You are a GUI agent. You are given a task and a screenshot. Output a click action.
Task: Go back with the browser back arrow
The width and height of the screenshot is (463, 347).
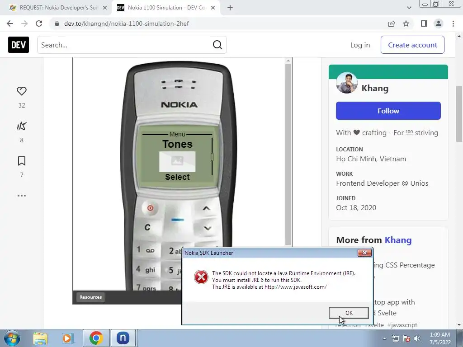coord(10,23)
